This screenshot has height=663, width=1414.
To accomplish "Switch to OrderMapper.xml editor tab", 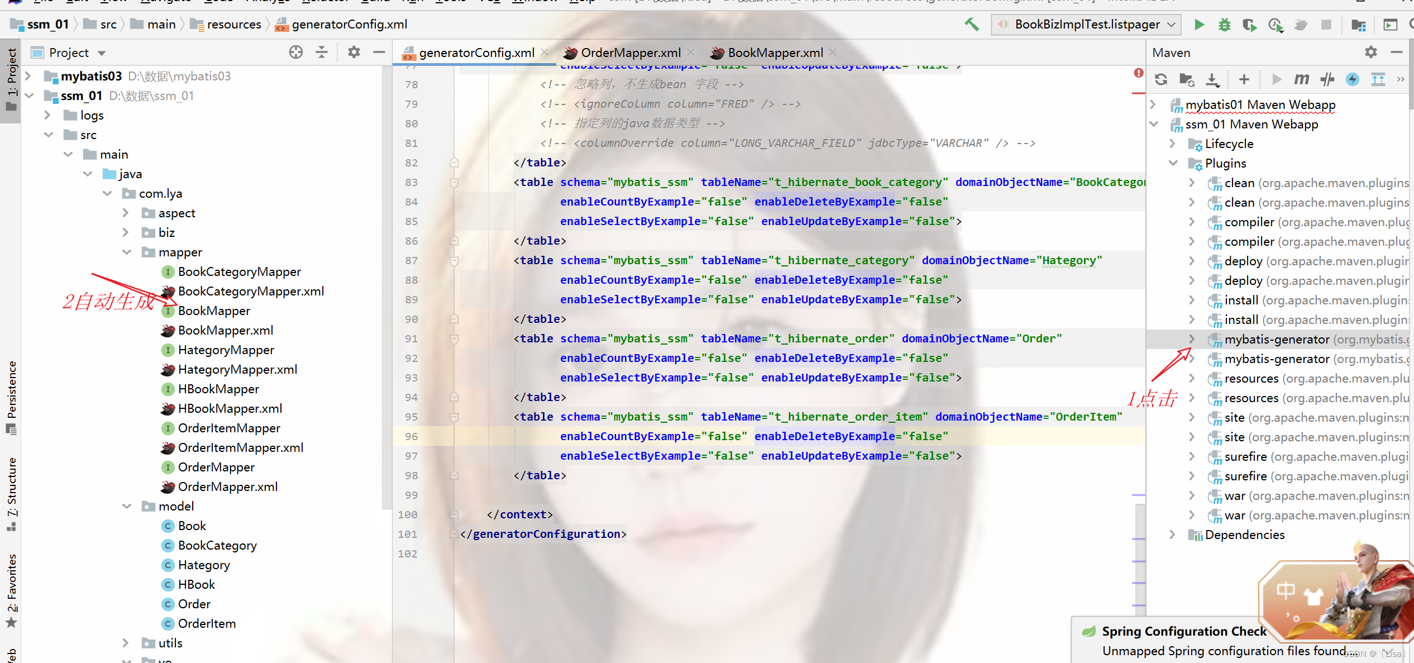I will pyautogui.click(x=630, y=53).
